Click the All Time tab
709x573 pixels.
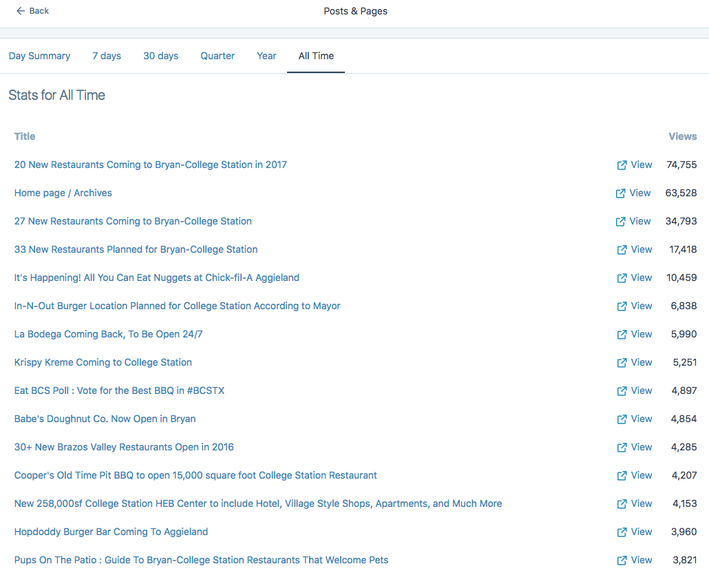pyautogui.click(x=315, y=56)
